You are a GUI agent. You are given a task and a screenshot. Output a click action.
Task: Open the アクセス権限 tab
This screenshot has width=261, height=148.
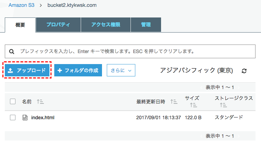106,25
